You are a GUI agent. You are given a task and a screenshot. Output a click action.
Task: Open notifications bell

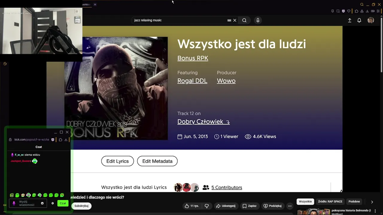(x=359, y=20)
